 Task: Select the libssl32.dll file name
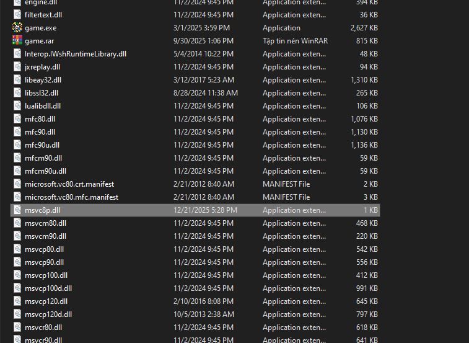(x=42, y=93)
